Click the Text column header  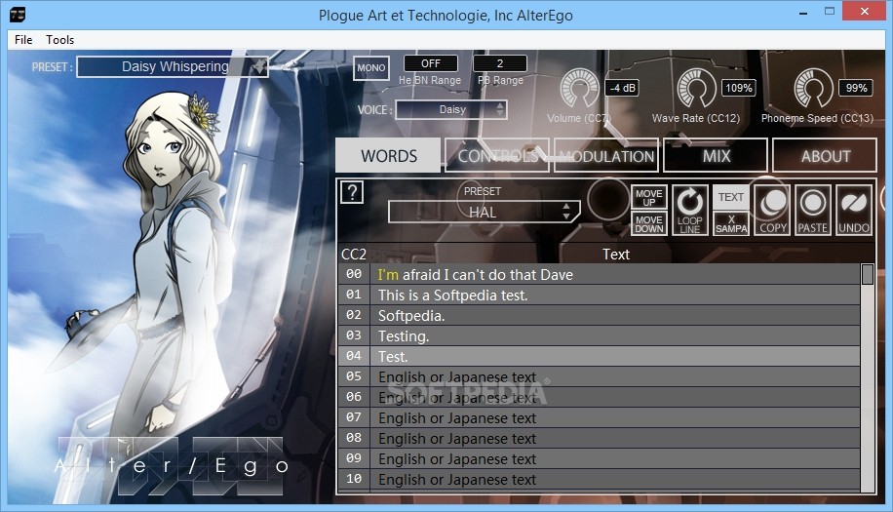click(616, 254)
